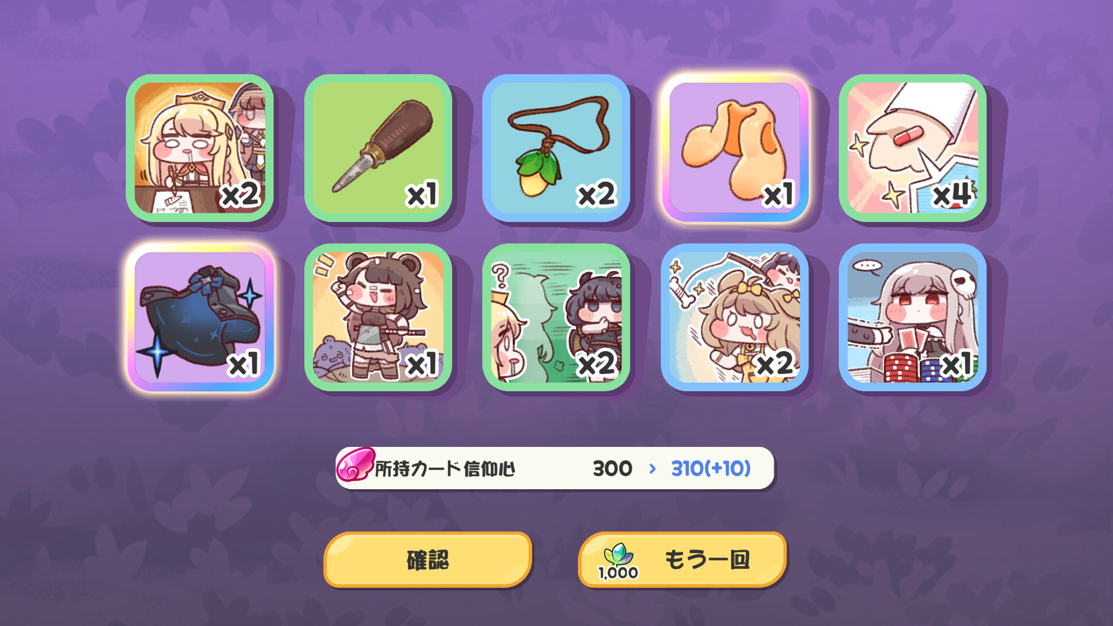Viewport: 1113px width, 626px height.
Task: Open the card with green ghost silhouette
Action: tap(556, 317)
